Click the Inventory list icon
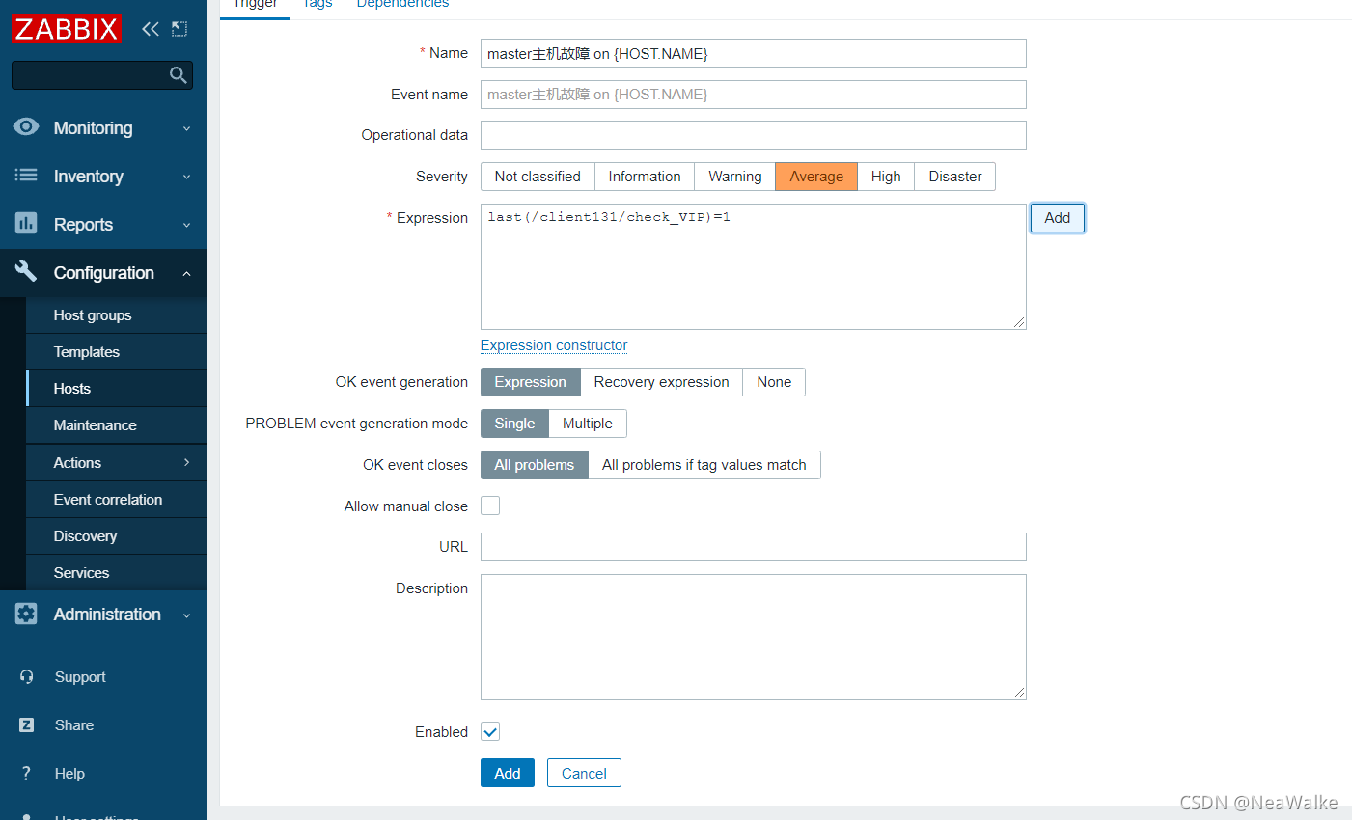 coord(26,176)
